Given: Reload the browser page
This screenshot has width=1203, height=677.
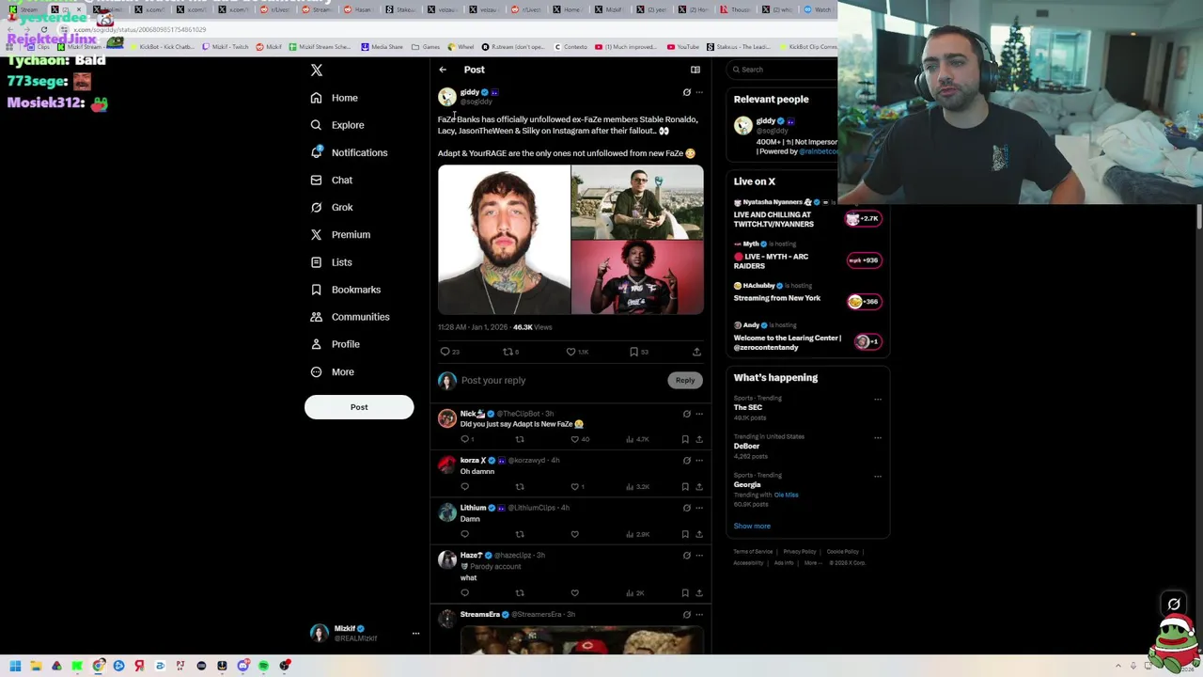Looking at the screenshot, I should pos(43,30).
